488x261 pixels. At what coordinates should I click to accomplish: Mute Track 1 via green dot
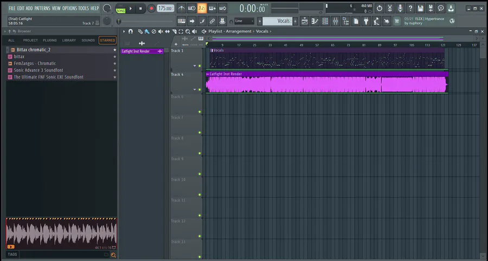pos(200,66)
